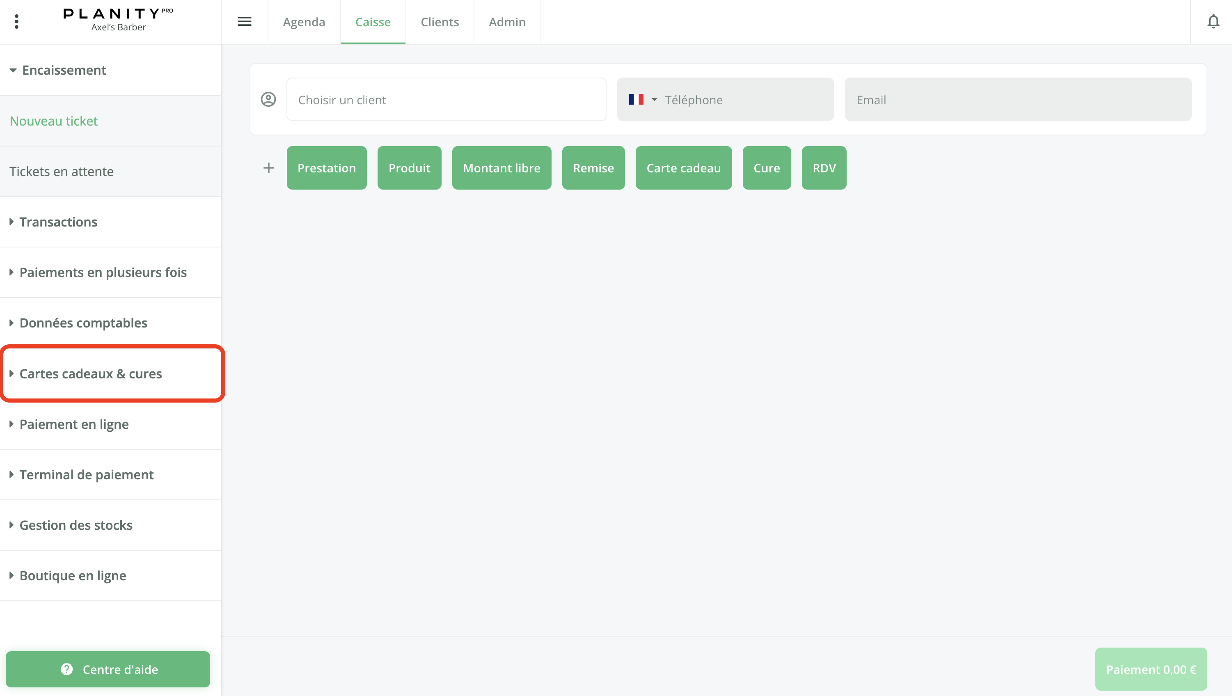Toggle the hamburger sidebar menu
Image resolution: width=1232 pixels, height=696 pixels.
coord(245,21)
